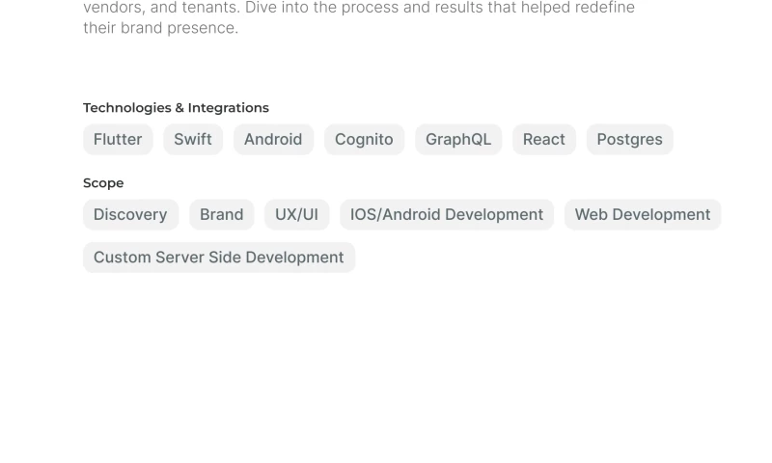Viewport: 772px width, 463px height.
Task: Click the Scope section heading
Action: [x=103, y=183]
